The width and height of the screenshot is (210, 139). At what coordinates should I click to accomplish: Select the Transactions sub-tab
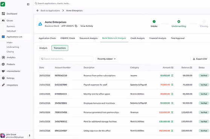(60, 48)
